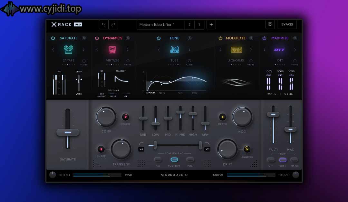The width and height of the screenshot is (348, 202).
Task: Go to next preset arrow
Action: point(199,24)
